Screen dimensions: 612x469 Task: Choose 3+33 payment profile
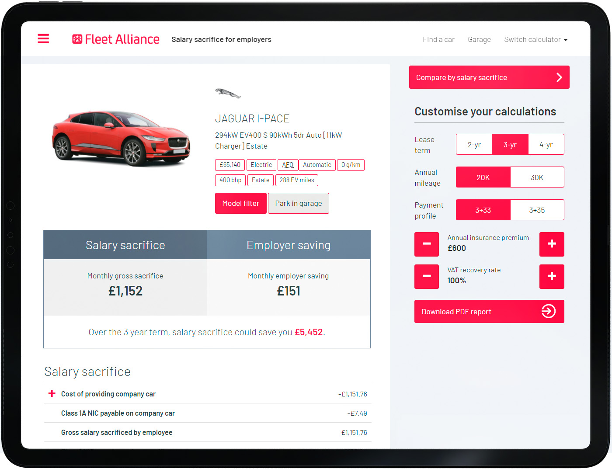click(483, 210)
